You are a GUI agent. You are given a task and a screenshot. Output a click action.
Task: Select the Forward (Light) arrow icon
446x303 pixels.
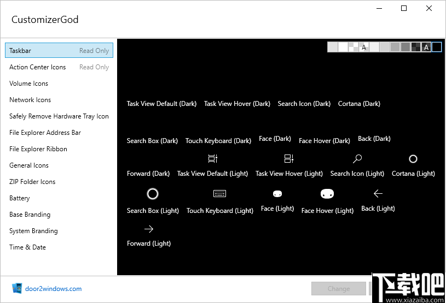coord(149,229)
